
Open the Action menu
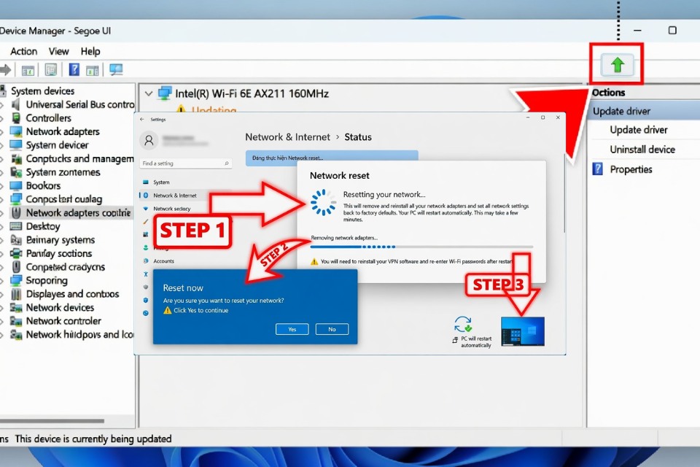tap(23, 51)
